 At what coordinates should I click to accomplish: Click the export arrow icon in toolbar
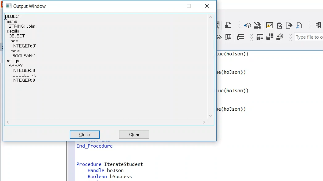click(x=289, y=25)
